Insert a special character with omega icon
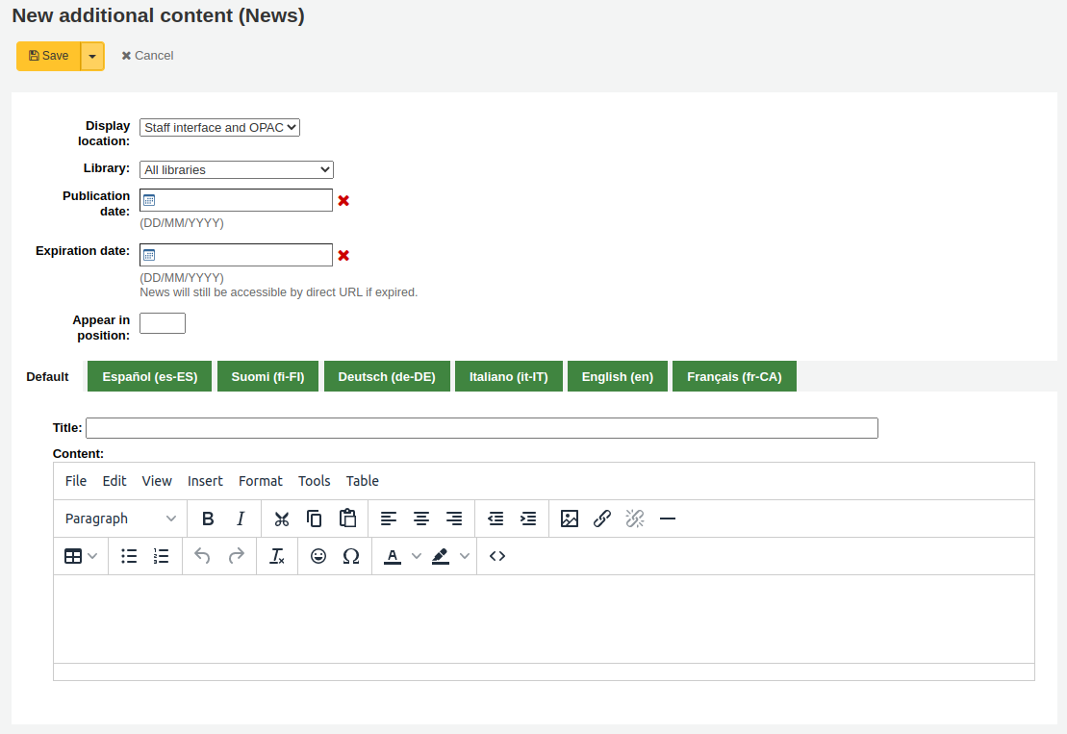 coord(351,556)
